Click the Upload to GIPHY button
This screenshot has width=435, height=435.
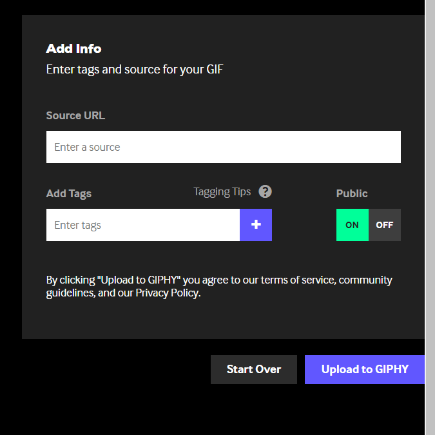(365, 369)
